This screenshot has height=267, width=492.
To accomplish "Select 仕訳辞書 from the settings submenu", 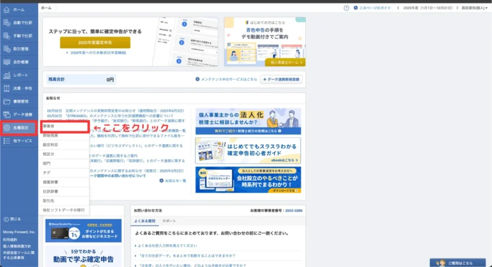I will (x=64, y=192).
